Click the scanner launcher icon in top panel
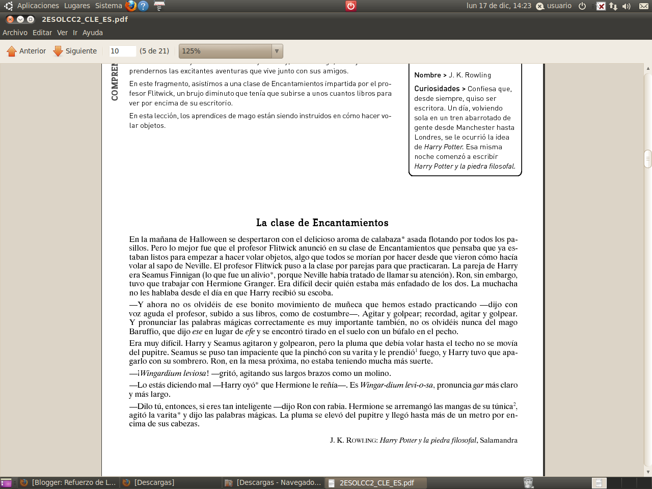 (x=159, y=6)
